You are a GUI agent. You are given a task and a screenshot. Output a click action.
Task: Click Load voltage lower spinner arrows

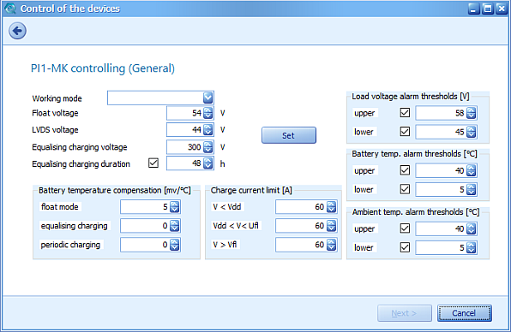point(472,132)
